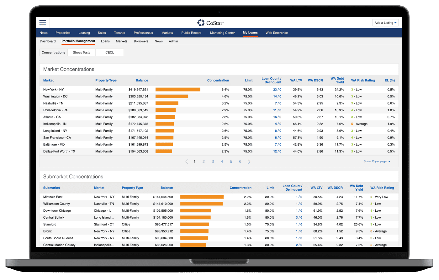Select the Concentrations segment

tap(54, 53)
